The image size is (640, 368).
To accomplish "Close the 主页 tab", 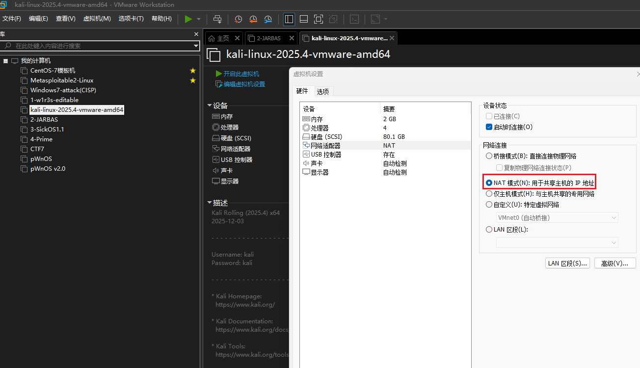I will tap(237, 38).
